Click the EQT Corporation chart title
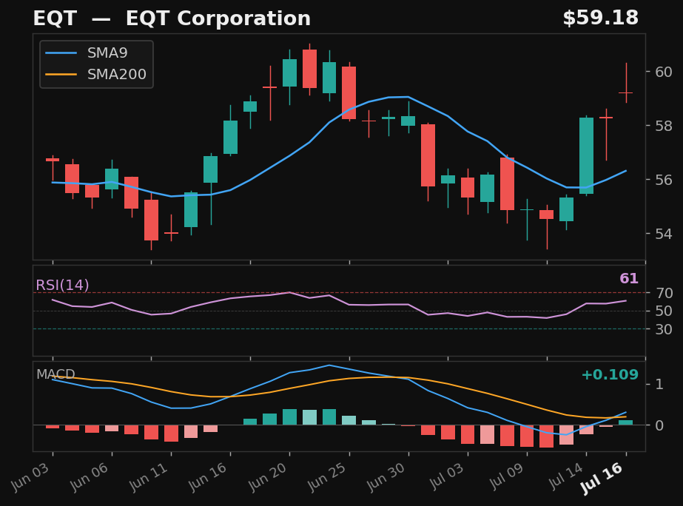Viewport: 683px width, 506px height. [x=172, y=18]
